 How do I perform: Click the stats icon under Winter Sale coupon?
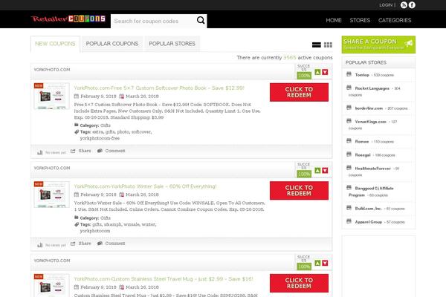click(x=40, y=245)
